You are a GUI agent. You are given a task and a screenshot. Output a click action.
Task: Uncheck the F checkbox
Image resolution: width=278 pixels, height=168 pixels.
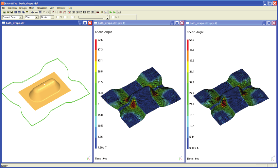pyautogui.click(x=72, y=17)
